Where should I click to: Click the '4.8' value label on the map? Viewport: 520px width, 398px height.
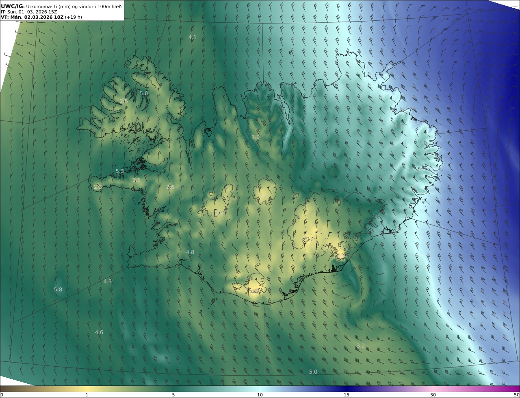point(190,252)
